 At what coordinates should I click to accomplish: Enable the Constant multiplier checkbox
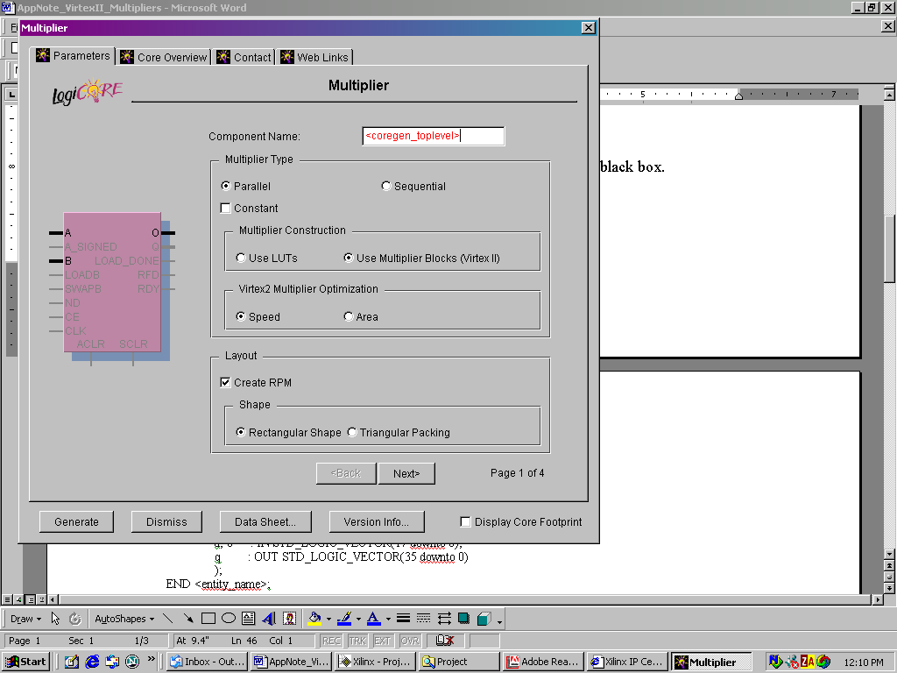click(226, 209)
